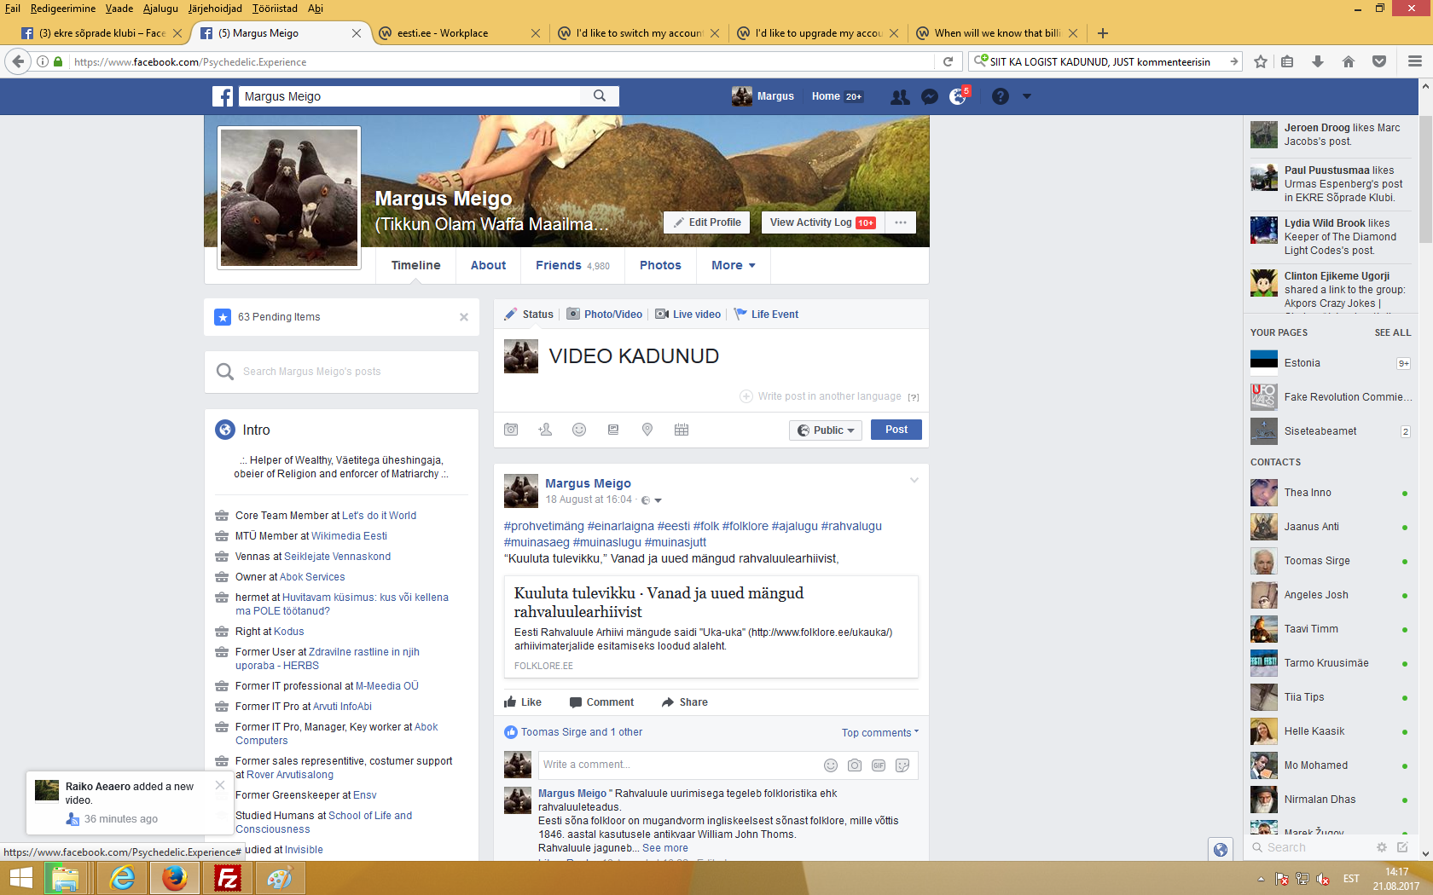This screenshot has height=895, width=1433.
Task: Click the Facebook logo icon
Action: [223, 96]
